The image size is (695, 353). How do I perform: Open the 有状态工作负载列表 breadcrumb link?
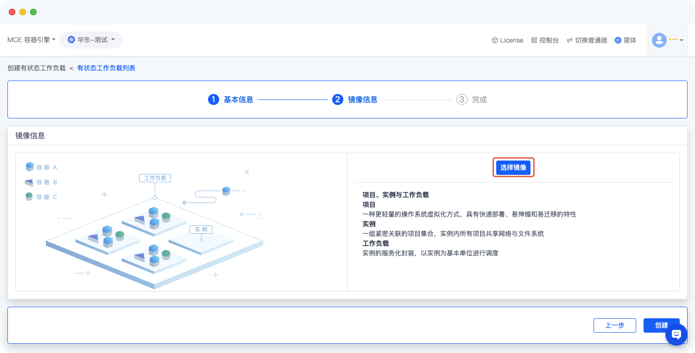(x=106, y=68)
